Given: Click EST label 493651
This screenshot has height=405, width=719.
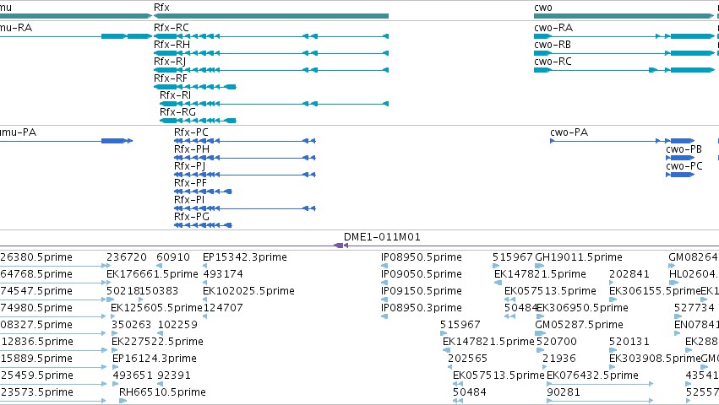Looking at the screenshot, I should pyautogui.click(x=133, y=375).
